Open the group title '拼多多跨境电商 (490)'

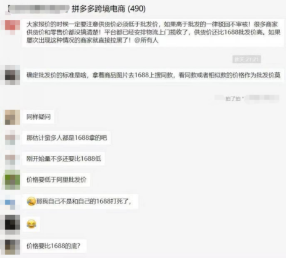click(109, 9)
